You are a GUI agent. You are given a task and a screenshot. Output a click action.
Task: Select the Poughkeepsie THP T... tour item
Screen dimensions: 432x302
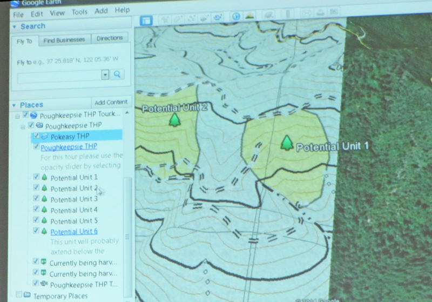click(x=84, y=285)
